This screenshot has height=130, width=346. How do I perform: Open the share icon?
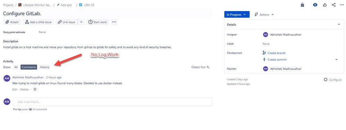(334, 5)
